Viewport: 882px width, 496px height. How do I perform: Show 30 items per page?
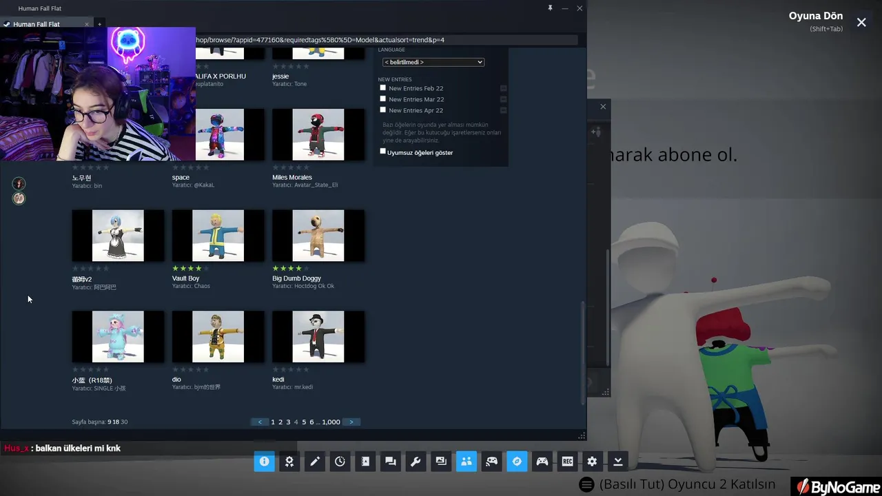(124, 422)
